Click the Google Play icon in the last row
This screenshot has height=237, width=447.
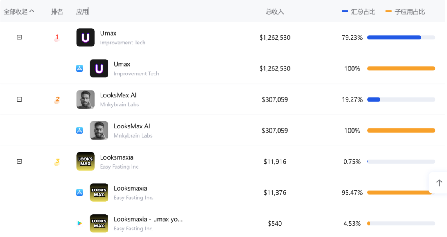(x=79, y=223)
